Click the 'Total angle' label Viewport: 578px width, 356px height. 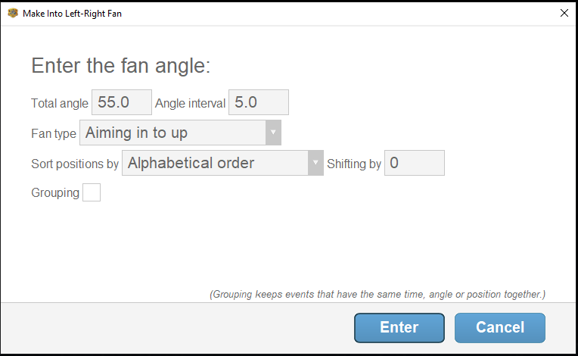(60, 103)
